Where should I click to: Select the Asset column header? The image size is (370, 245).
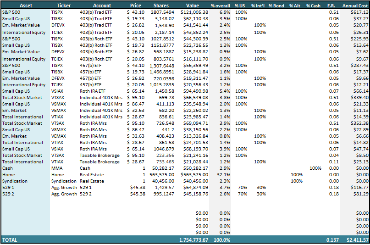pos(26,6)
